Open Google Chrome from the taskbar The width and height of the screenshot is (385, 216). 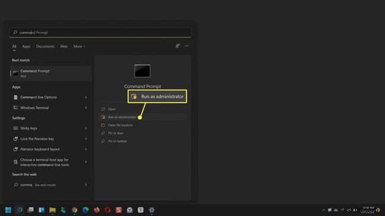pyautogui.click(x=75, y=210)
